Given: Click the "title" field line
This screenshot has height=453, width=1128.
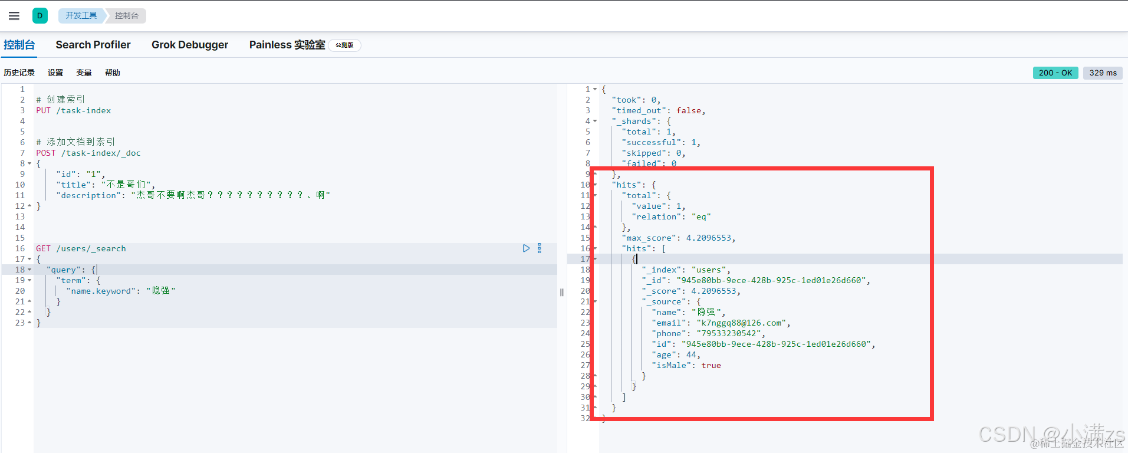Looking at the screenshot, I should 106,185.
